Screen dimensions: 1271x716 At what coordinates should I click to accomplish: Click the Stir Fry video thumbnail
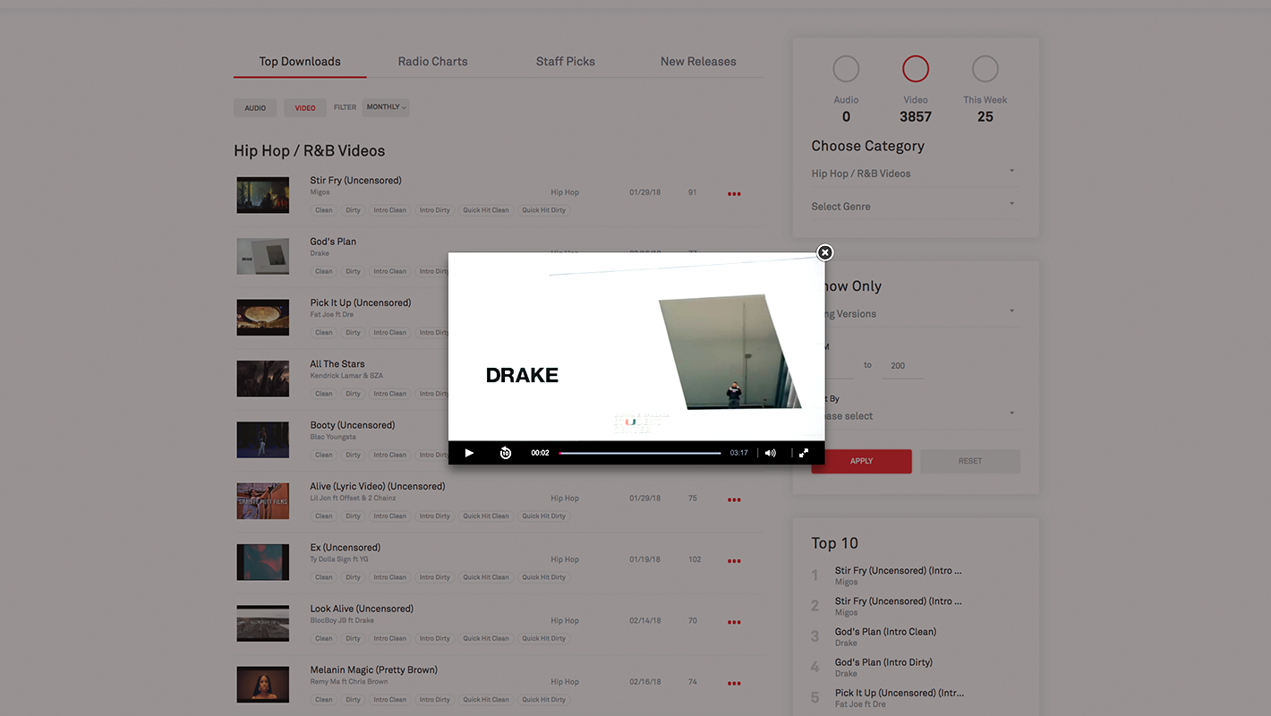262,195
